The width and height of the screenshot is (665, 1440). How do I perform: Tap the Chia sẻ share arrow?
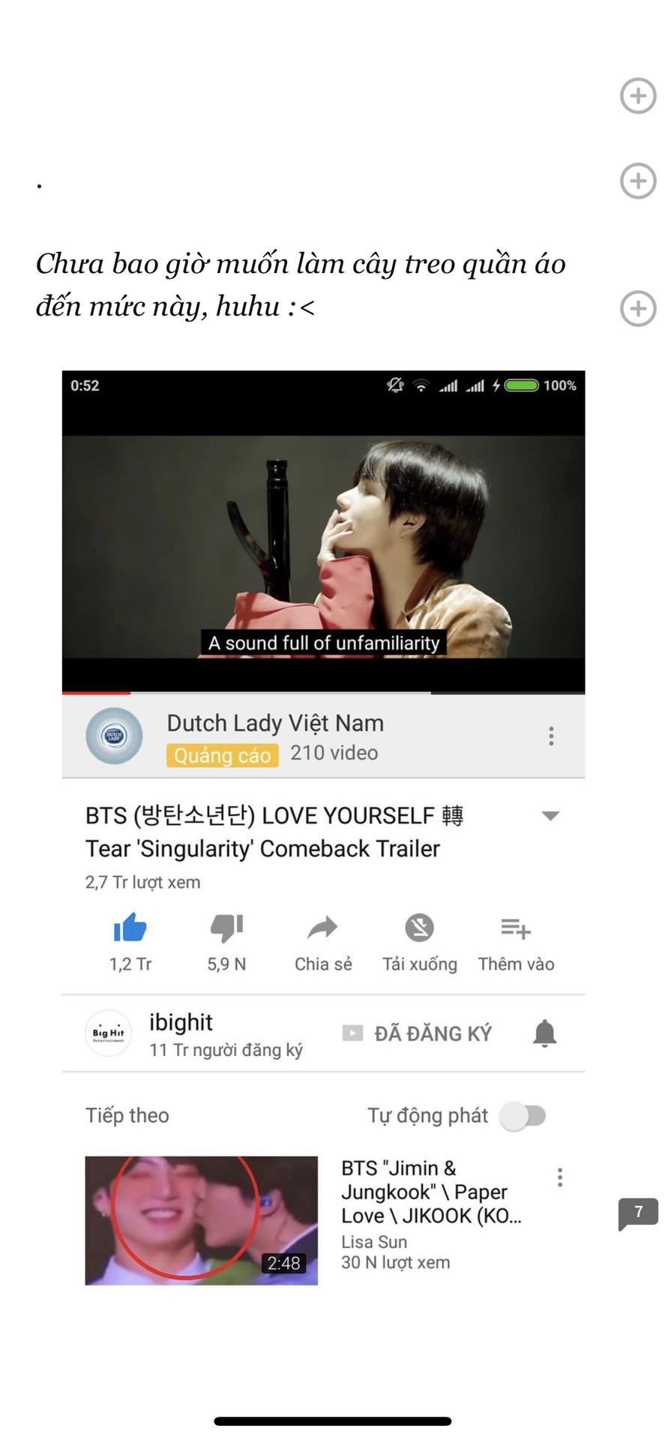(x=323, y=928)
